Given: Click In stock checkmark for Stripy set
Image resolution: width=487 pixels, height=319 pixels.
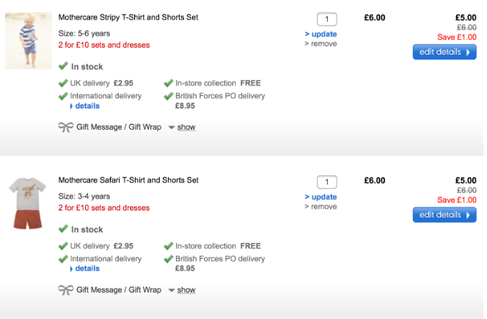Looking at the screenshot, I should 63,66.
